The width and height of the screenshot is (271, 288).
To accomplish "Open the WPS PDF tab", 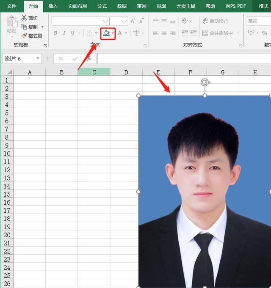I will click(x=235, y=6).
